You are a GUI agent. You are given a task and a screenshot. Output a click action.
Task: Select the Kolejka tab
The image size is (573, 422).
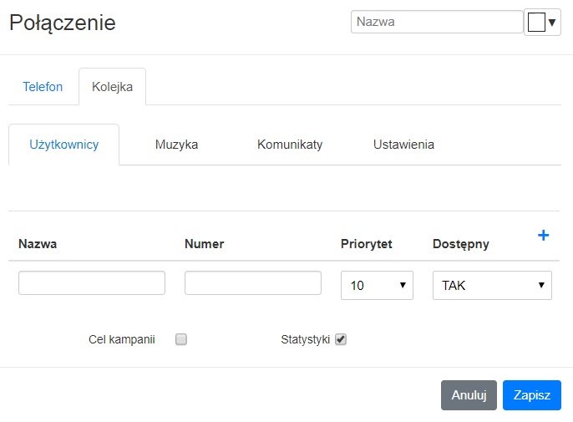click(x=112, y=87)
